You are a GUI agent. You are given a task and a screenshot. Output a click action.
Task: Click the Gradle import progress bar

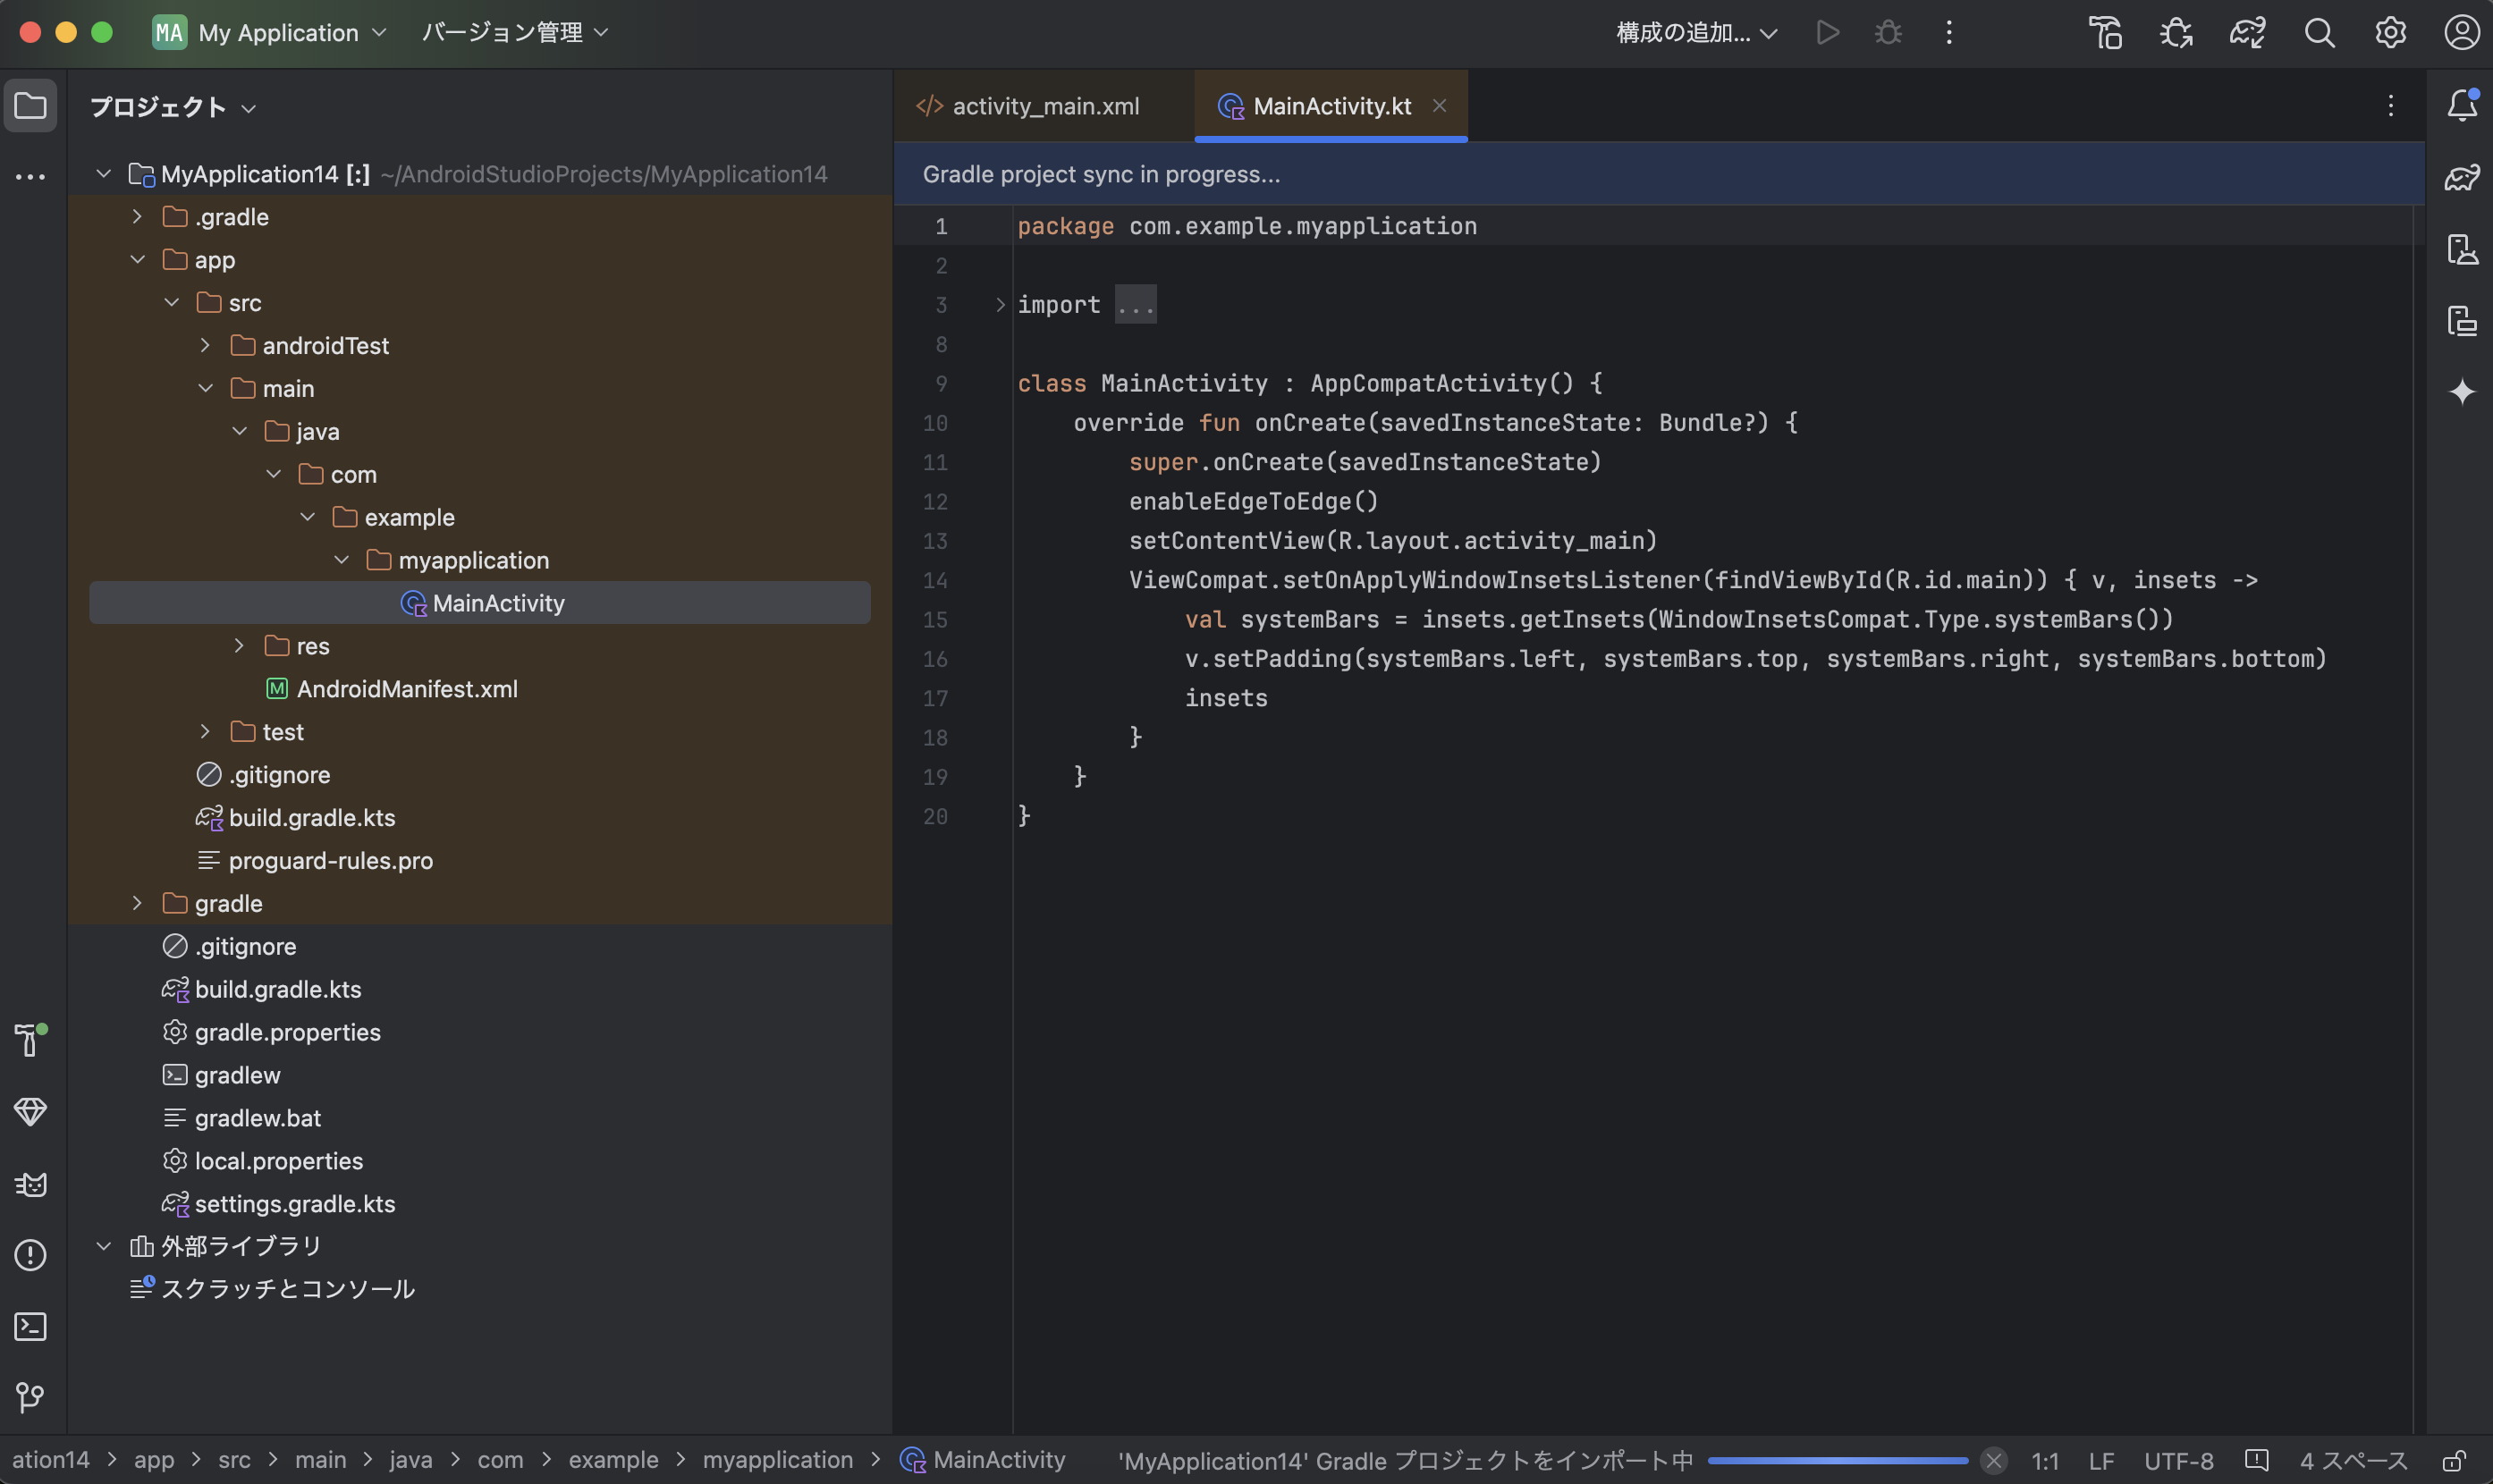pyautogui.click(x=1837, y=1461)
